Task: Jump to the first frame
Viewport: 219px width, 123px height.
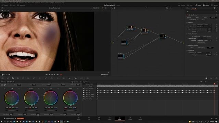Action: point(47,74)
